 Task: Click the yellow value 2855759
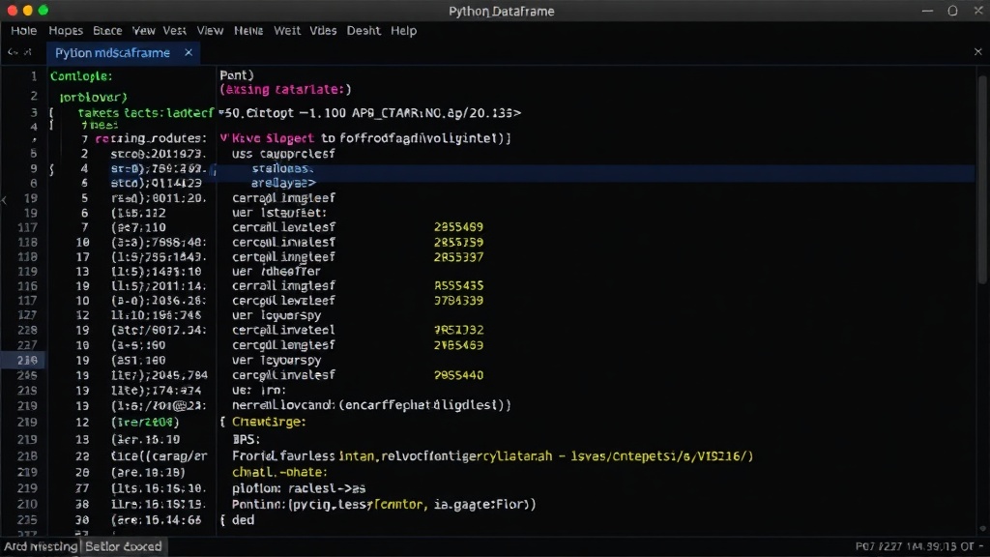(458, 242)
